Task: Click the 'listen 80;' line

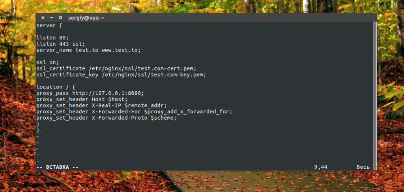Action: pyautogui.click(x=52, y=38)
